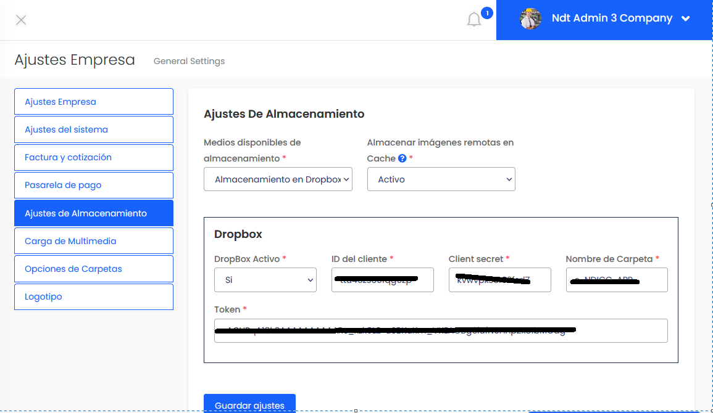Select Ajustes de Almacenamiento sidebar item

tap(93, 213)
